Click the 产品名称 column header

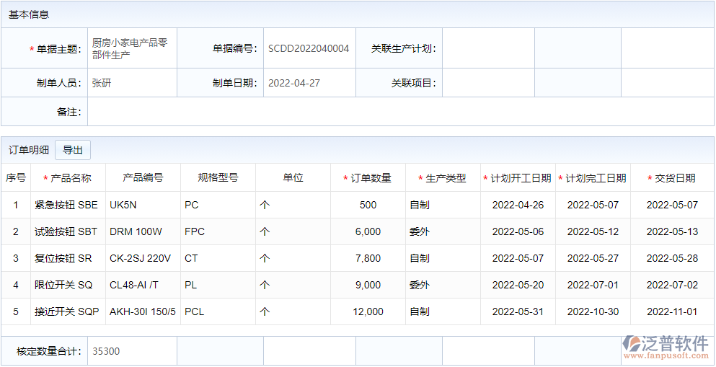pos(68,178)
